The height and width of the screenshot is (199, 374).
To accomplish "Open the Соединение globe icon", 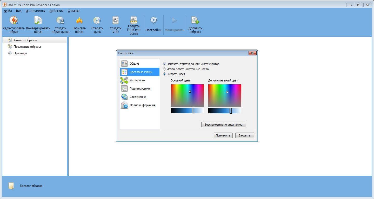I will point(124,97).
